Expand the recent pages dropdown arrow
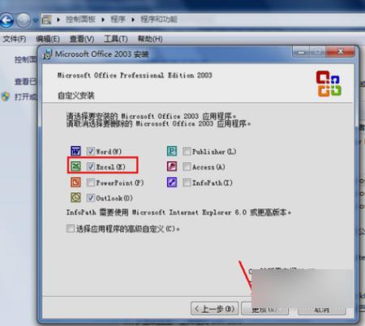365x326 pixels. click(x=36, y=20)
